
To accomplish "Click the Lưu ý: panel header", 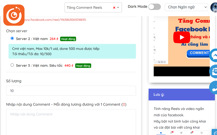I will (181, 94).
